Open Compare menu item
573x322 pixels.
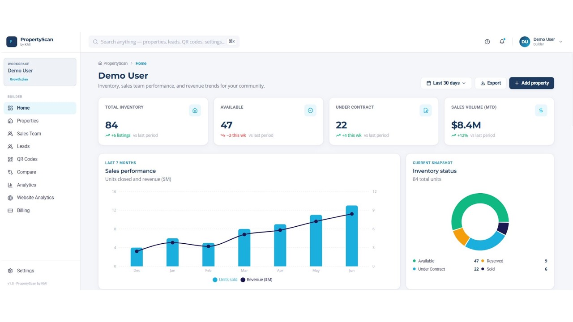40,172
